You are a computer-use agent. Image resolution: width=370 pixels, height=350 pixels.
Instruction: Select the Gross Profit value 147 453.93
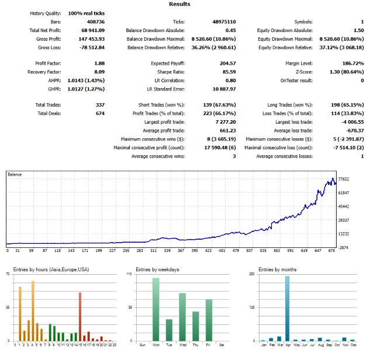tap(92, 39)
